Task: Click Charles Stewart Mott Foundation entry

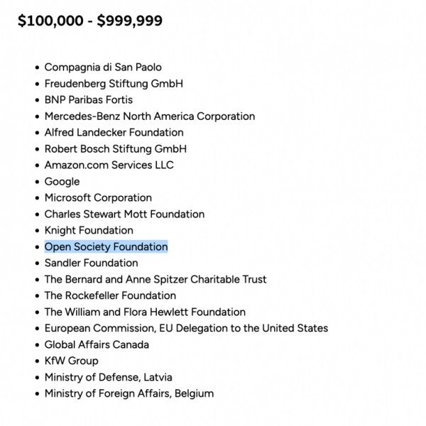Action: (x=124, y=214)
